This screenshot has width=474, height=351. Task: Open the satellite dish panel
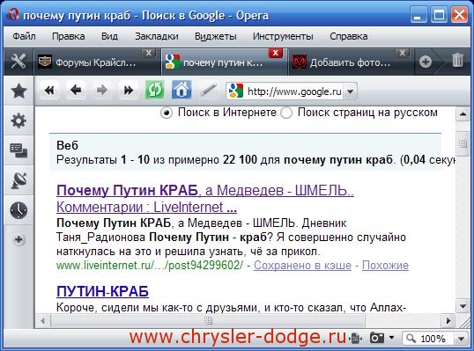click(x=19, y=180)
